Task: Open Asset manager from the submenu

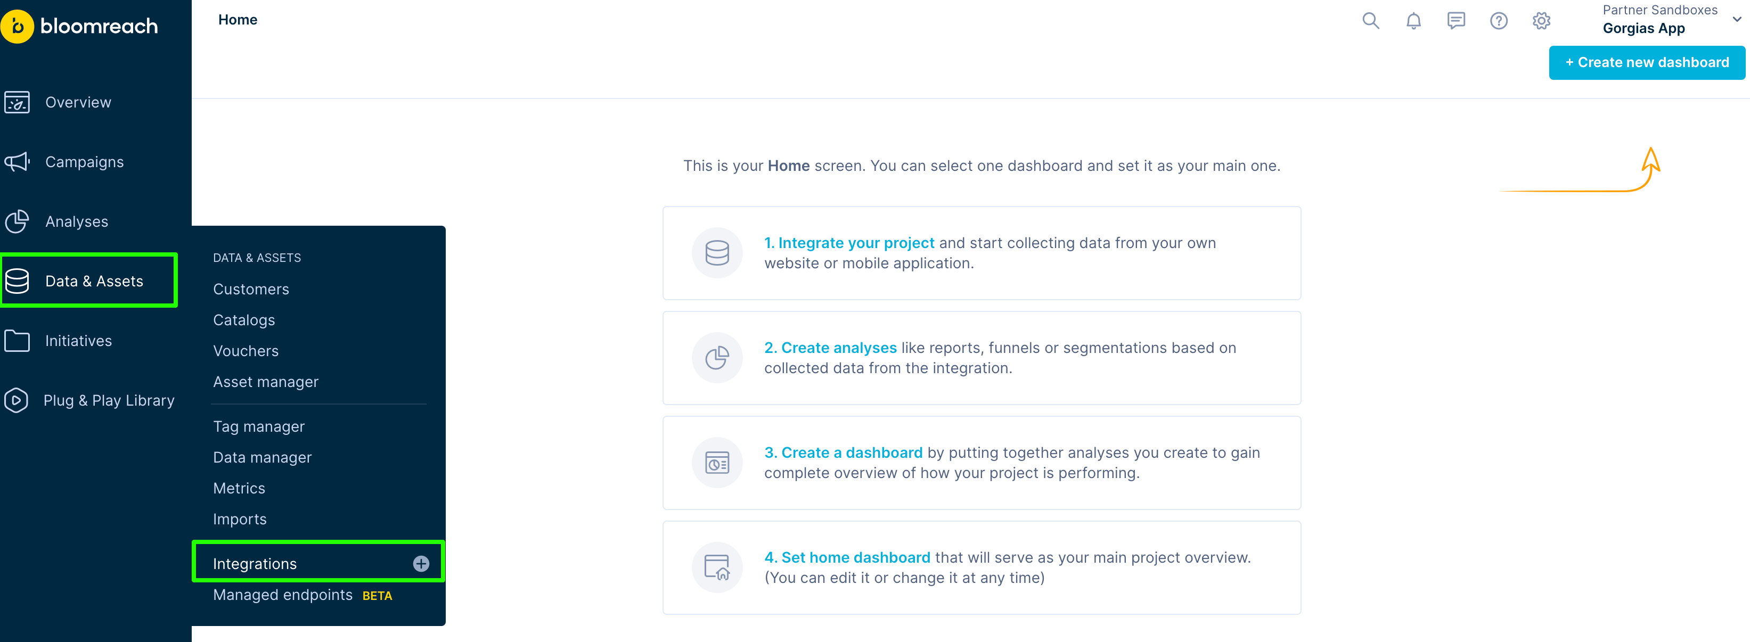Action: point(266,382)
